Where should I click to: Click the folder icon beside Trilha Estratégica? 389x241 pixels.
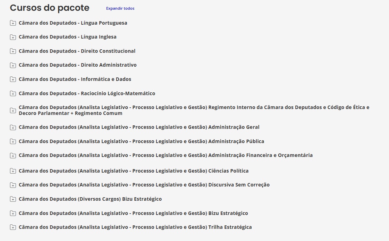click(x=13, y=227)
